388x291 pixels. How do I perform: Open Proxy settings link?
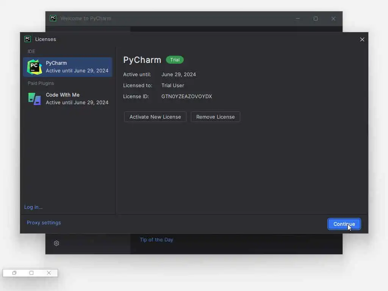[x=44, y=222]
